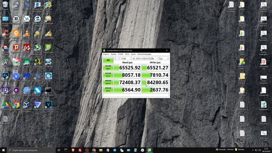Screen dimensions: 272x153
Task: Open the Tutoriais folder taskbar item
Action: click(240, 149)
